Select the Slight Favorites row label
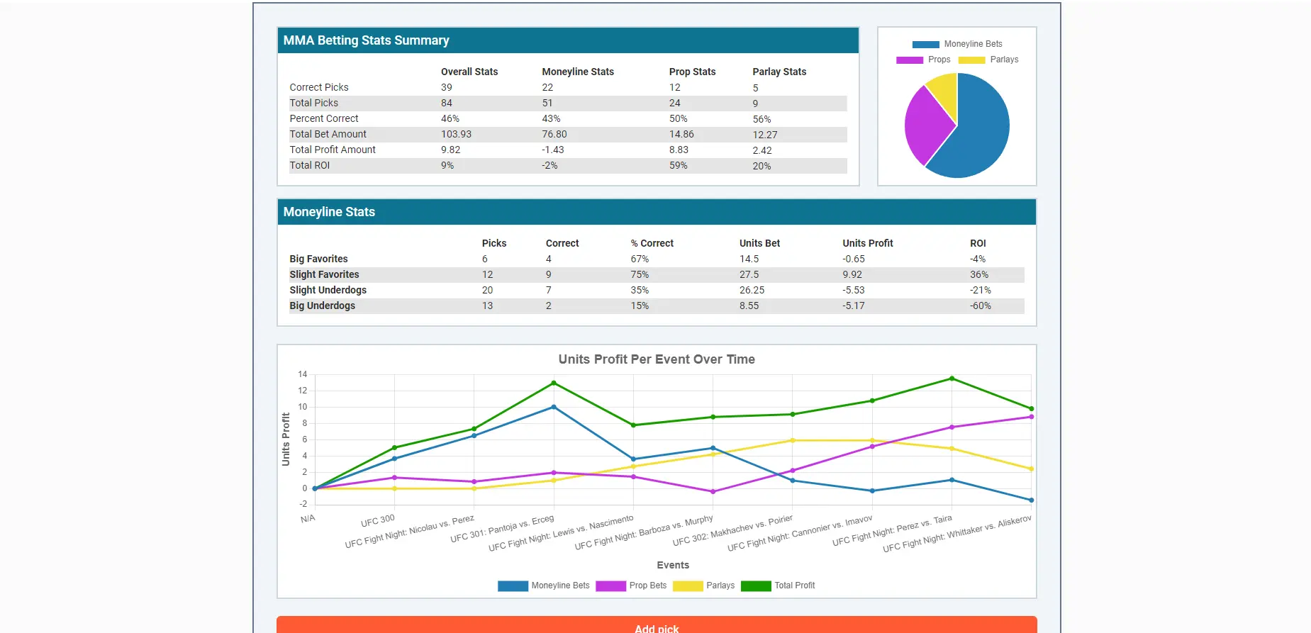Image resolution: width=1311 pixels, height=633 pixels. point(324,274)
